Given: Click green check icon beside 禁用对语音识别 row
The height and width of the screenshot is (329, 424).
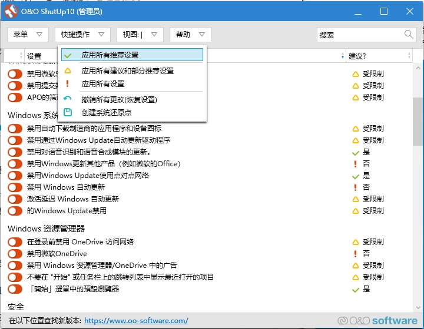Looking at the screenshot, I should click(356, 153).
